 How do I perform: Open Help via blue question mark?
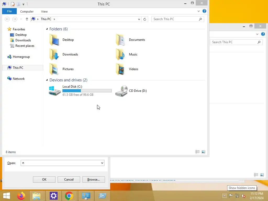[204, 11]
